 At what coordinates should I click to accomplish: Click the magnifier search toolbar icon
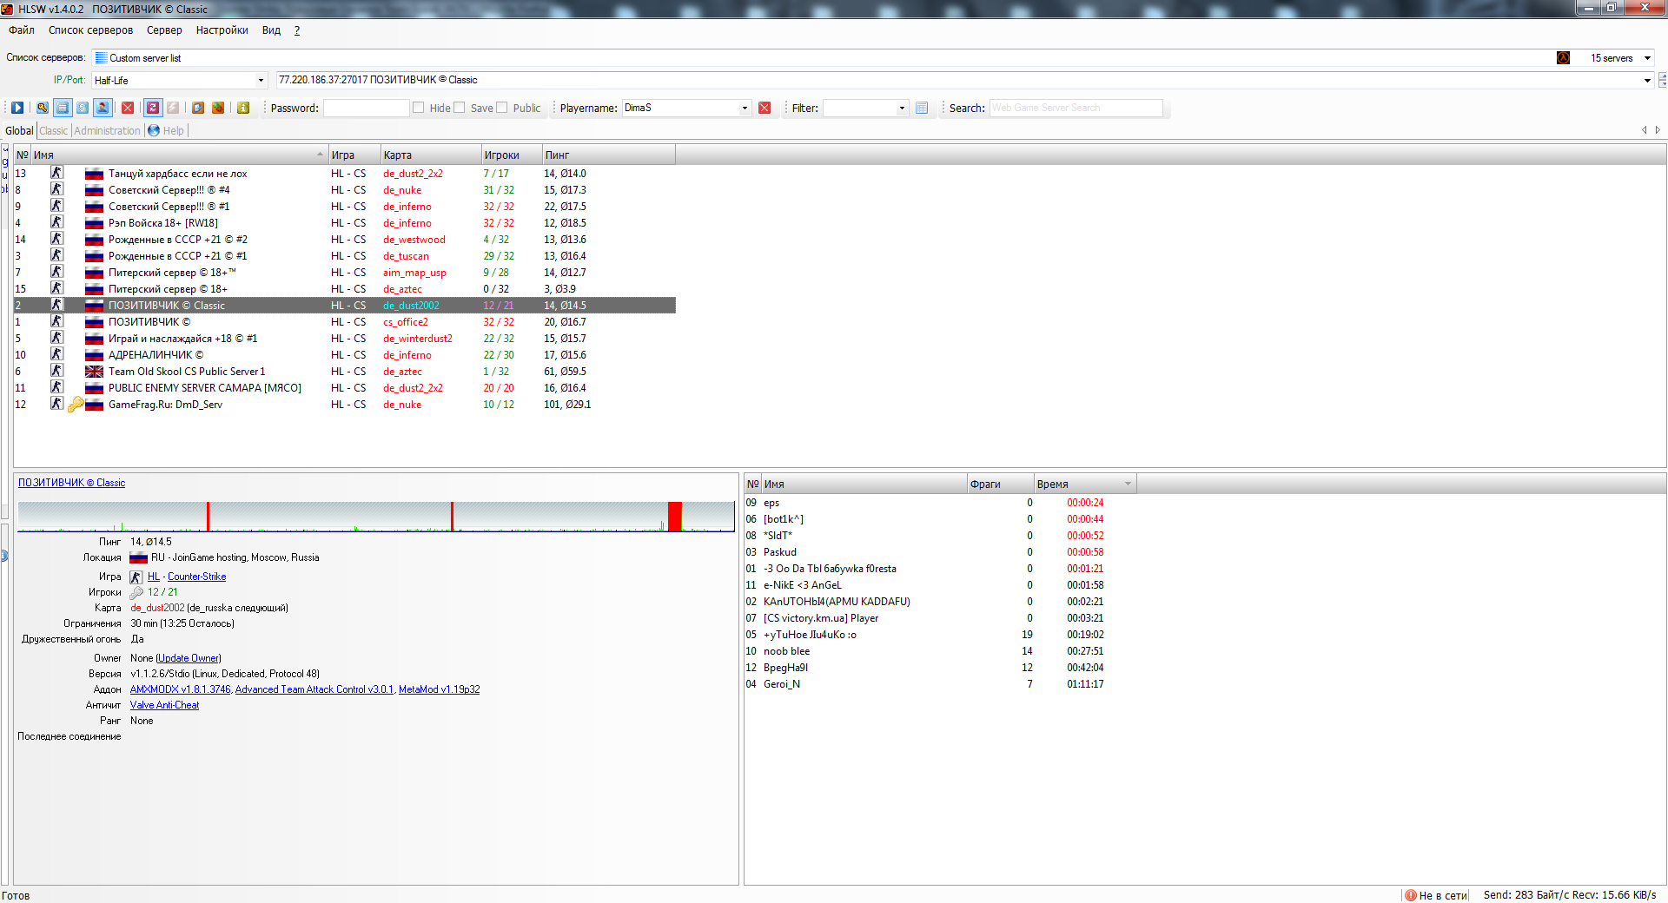[42, 108]
